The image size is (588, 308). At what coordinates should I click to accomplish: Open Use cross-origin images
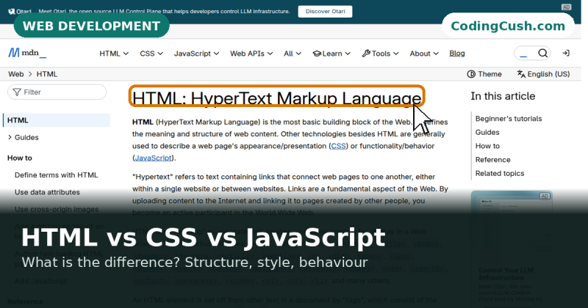[x=57, y=210]
